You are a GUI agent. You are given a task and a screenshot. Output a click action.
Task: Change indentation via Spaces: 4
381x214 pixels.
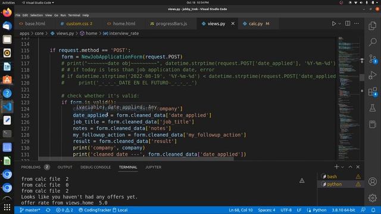point(267,210)
